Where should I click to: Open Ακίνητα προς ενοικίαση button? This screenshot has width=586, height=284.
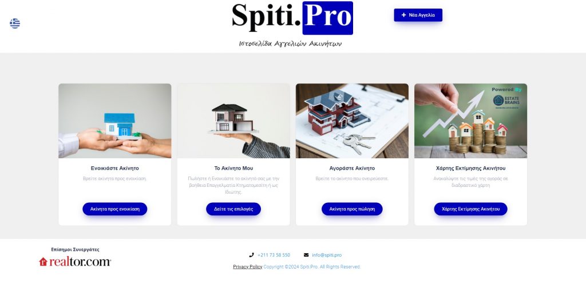[114, 209]
